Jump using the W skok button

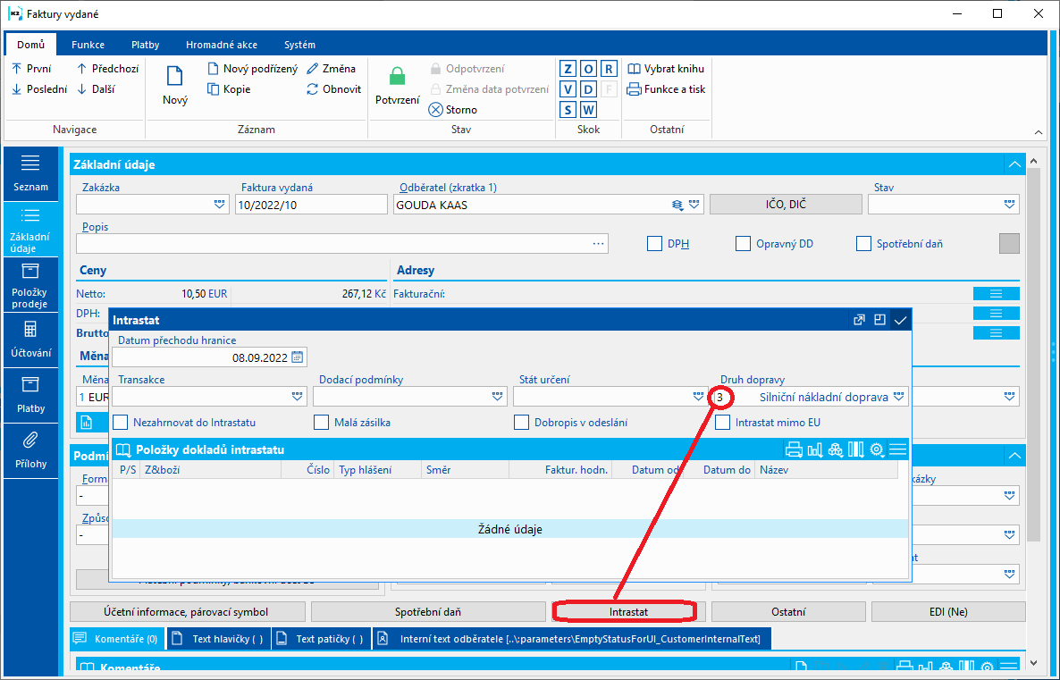point(589,110)
